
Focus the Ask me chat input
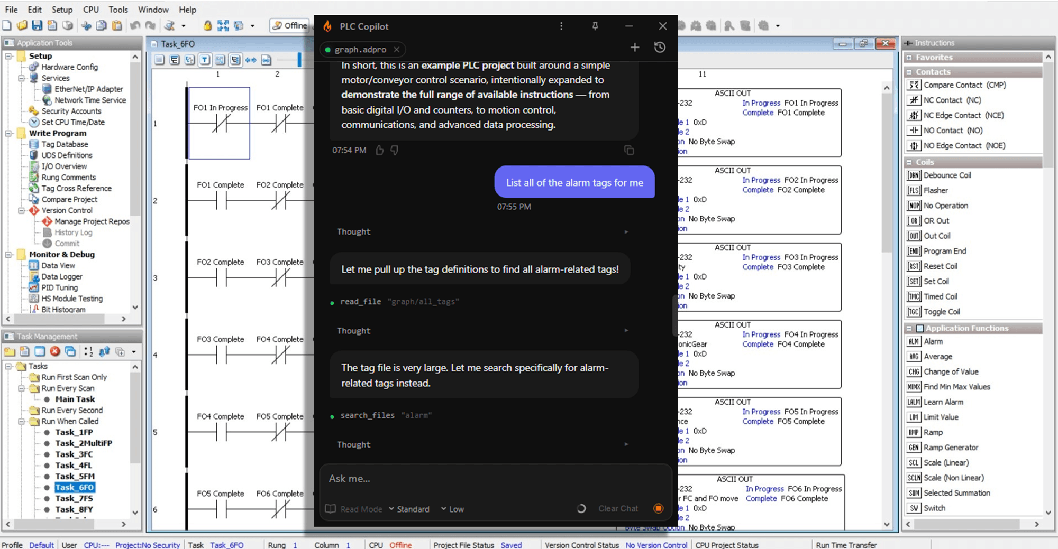[x=496, y=479]
